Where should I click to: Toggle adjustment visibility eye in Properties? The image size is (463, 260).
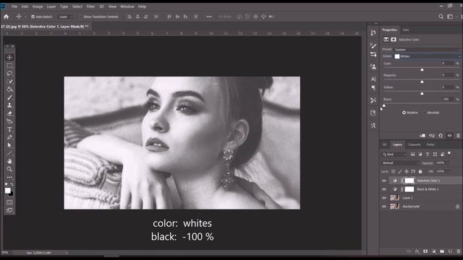(x=449, y=136)
